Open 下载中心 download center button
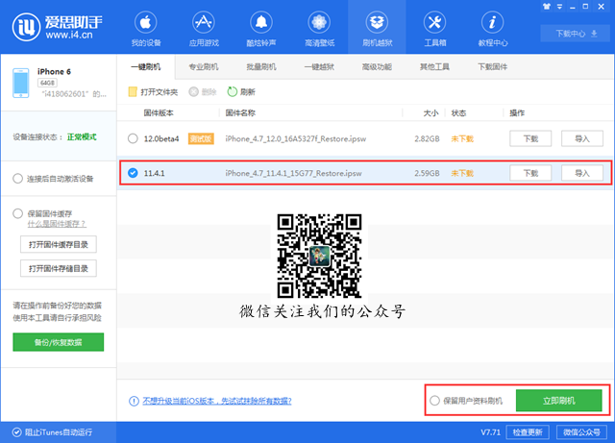This screenshot has width=615, height=443. (x=576, y=34)
